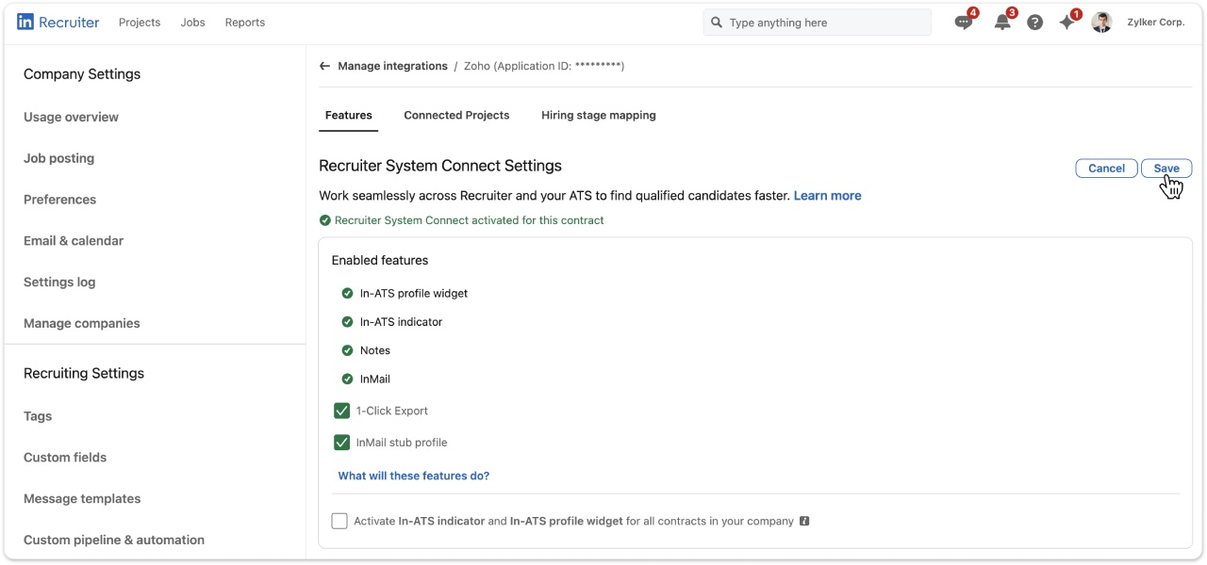The image size is (1207, 565).
Task: Open Email & calendar settings
Action: (74, 241)
